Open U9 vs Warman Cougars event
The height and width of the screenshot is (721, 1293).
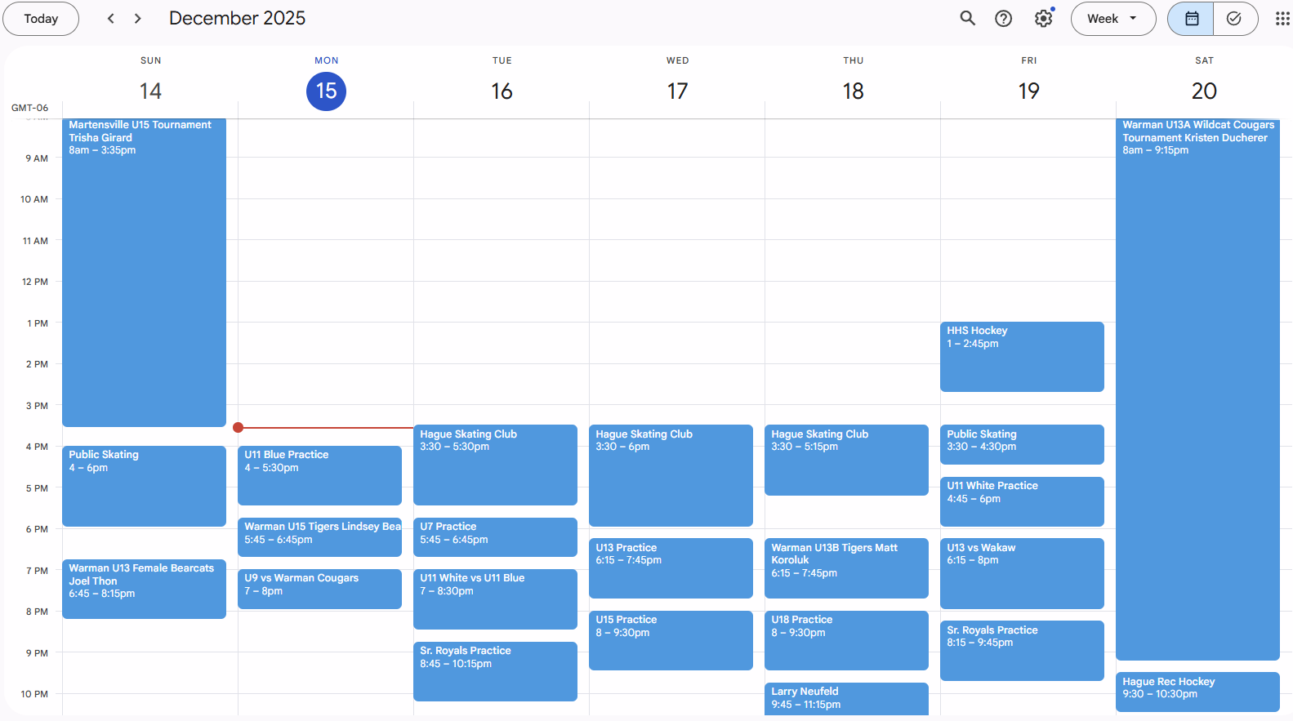319,588
